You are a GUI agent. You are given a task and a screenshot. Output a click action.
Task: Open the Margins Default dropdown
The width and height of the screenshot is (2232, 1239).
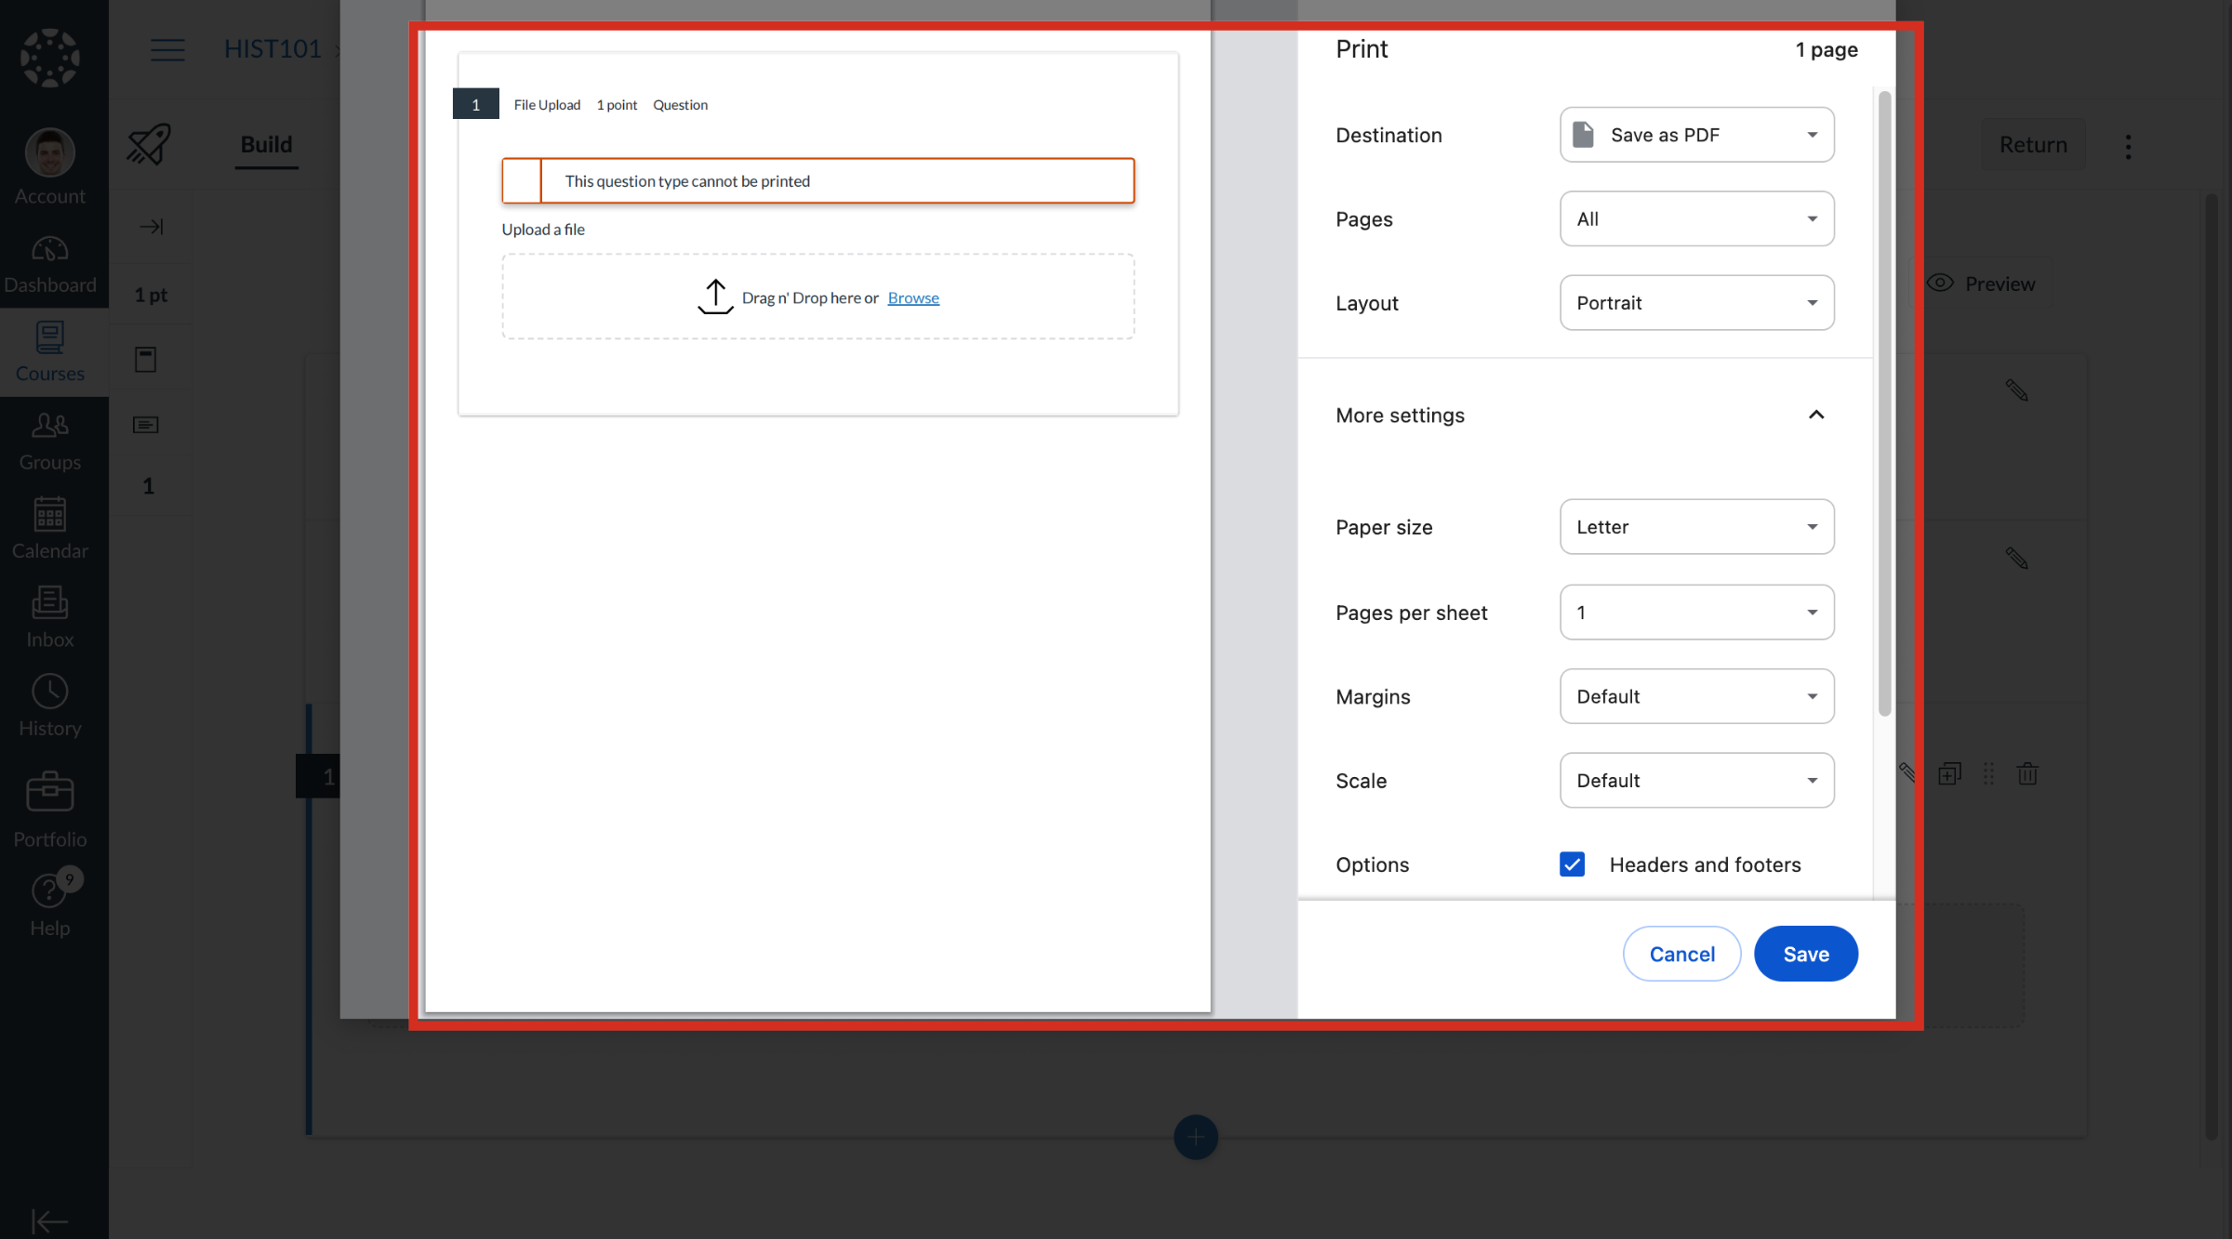click(1696, 696)
